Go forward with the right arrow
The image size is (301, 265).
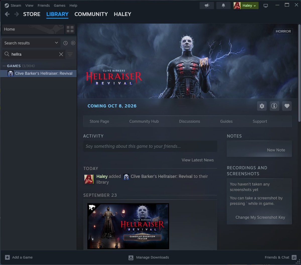tap(17, 14)
